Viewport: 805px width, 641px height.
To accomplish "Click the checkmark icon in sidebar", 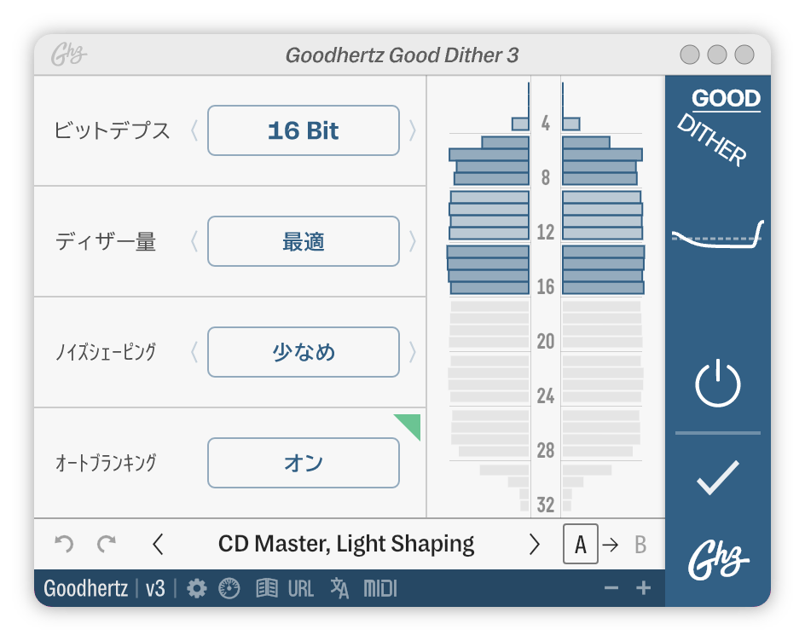I will pos(718,478).
